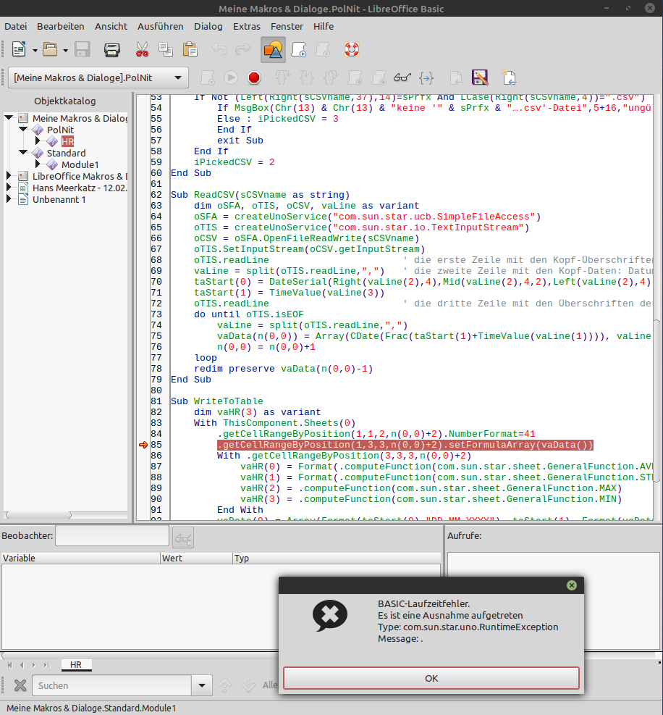Open the search history dropdown arrow
Viewport: 663px width, 715px height.
click(x=202, y=685)
